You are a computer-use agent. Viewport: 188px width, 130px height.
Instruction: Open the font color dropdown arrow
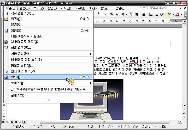(x=181, y=15)
